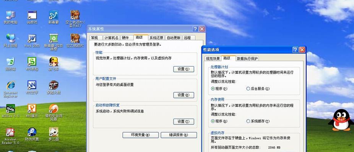Click 设置 button in 性能 section

click(183, 69)
